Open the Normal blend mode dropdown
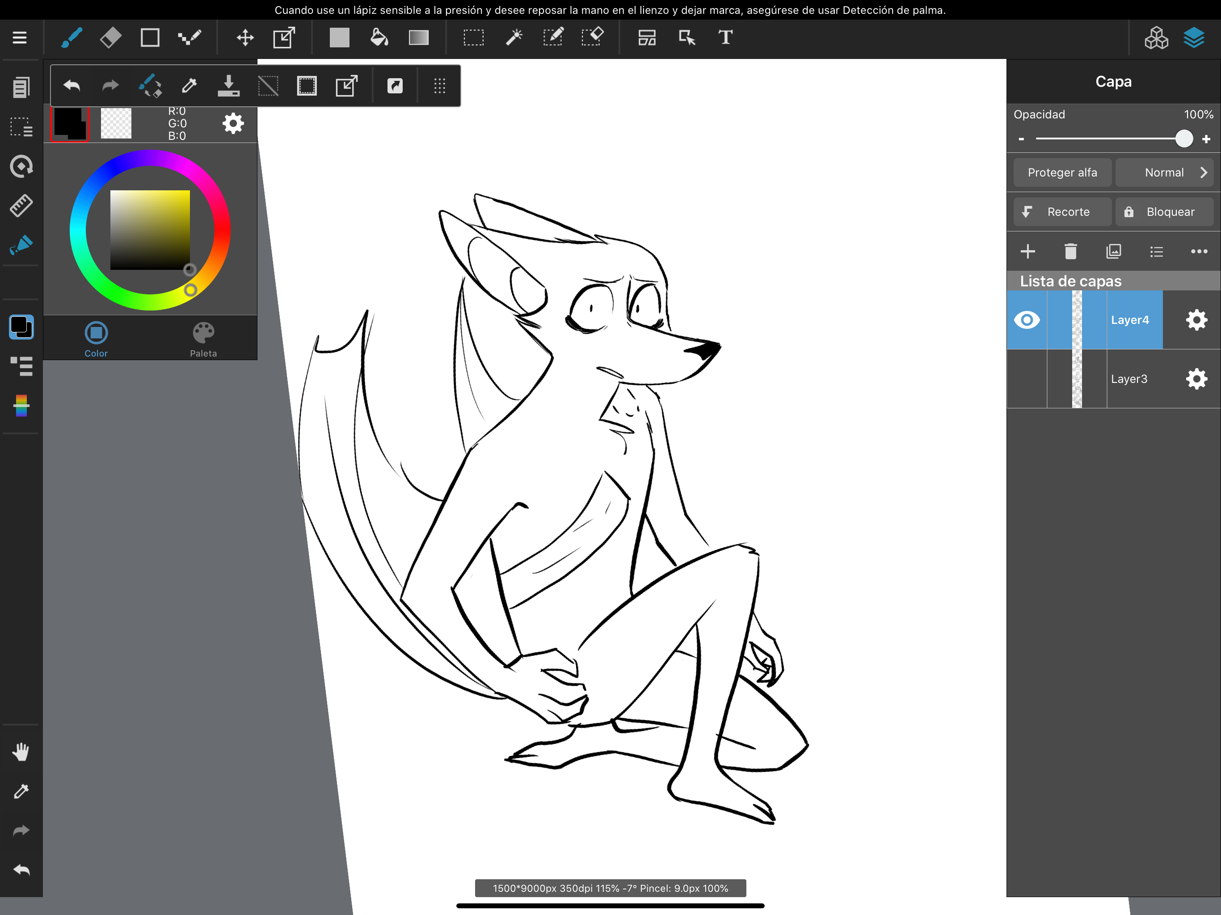 pos(1164,173)
